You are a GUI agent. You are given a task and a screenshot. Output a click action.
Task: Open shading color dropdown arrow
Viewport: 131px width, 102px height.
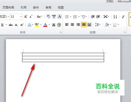pyautogui.click(x=110, y=25)
